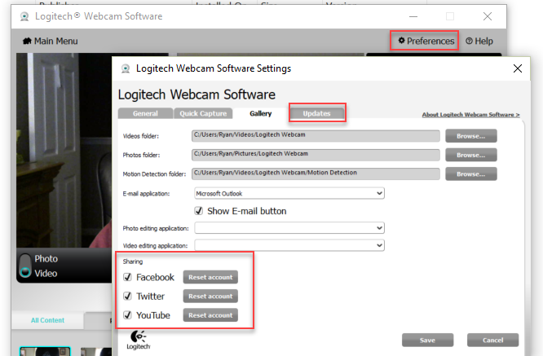Image resolution: width=543 pixels, height=356 pixels.
Task: Switch to the General tab
Action: (x=145, y=113)
